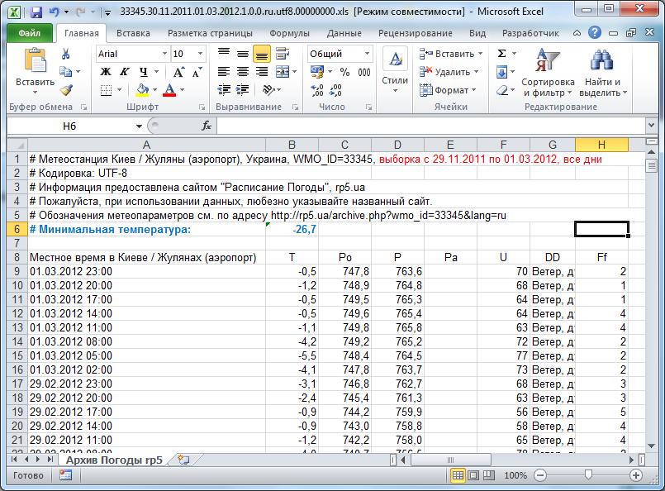Click Найти и выделить binoculars icon

tap(602, 60)
